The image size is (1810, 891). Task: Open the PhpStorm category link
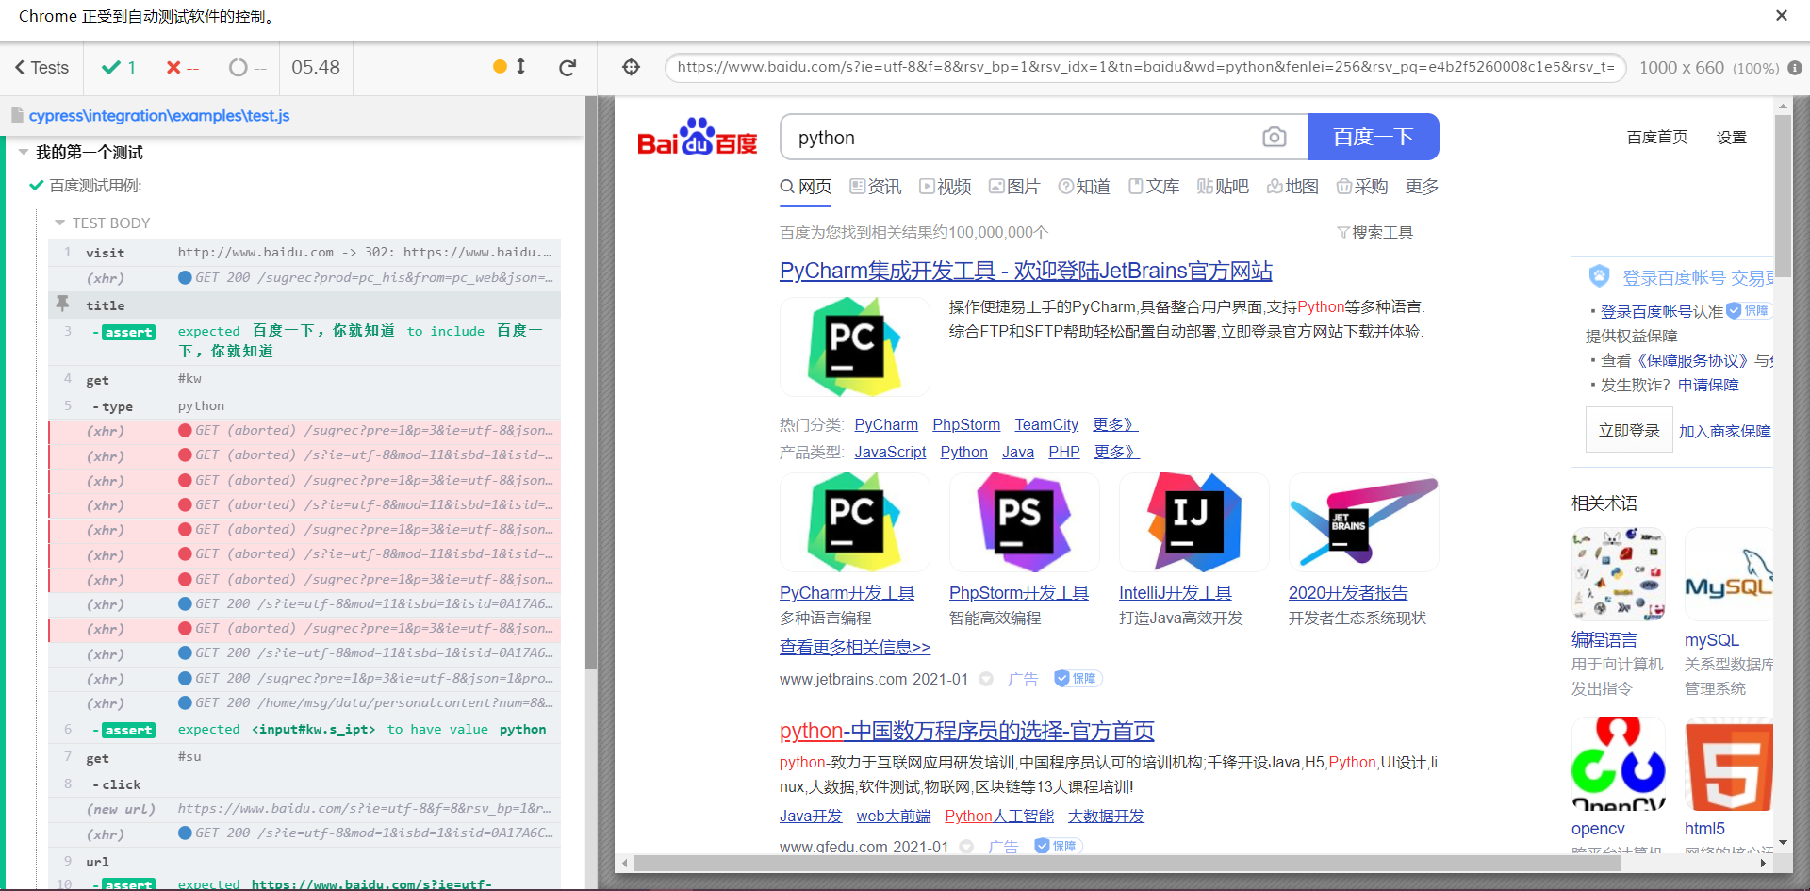coord(966,425)
